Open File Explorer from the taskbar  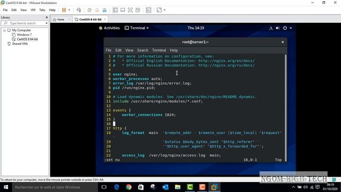(177, 187)
